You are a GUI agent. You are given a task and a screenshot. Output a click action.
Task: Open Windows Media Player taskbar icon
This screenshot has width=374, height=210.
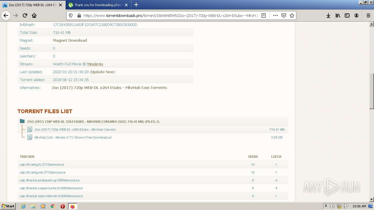click(43, 206)
